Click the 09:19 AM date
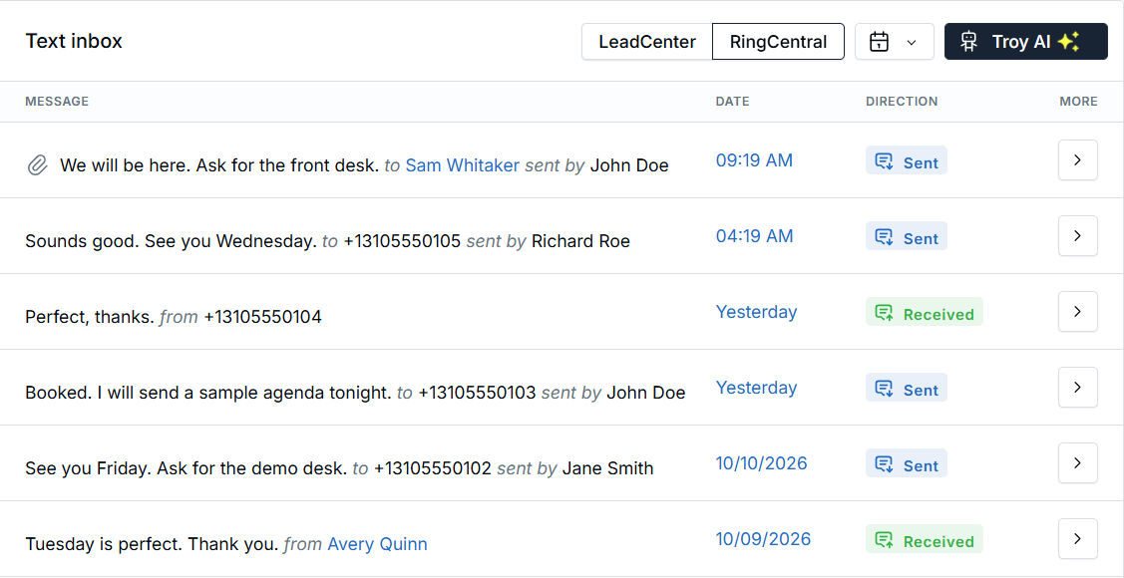The image size is (1124, 578). click(754, 160)
